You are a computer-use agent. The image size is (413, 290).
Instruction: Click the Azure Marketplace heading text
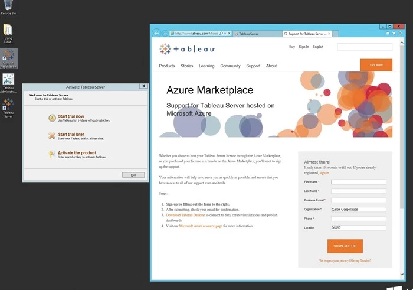pyautogui.click(x=209, y=90)
